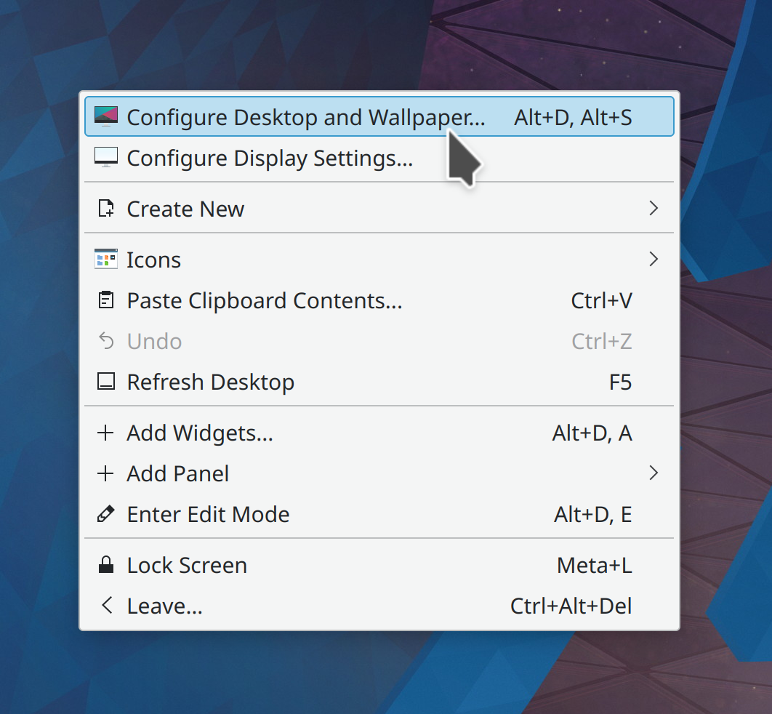
Task: Click the pencil icon beside Enter Edit Mode
Action: point(106,514)
